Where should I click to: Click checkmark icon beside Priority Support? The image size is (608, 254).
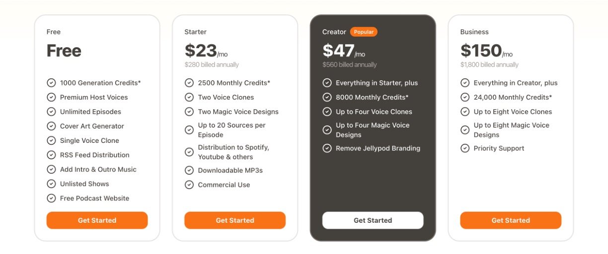tap(465, 148)
